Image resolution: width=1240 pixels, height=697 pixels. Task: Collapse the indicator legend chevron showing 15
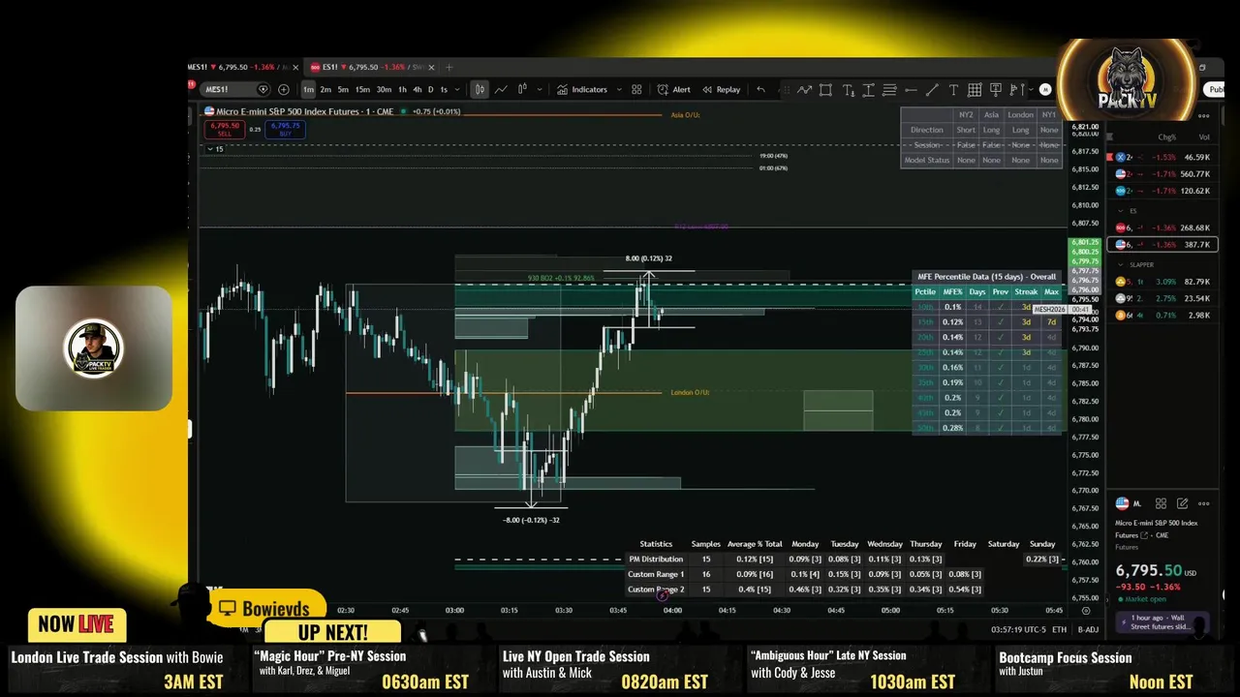coord(214,149)
